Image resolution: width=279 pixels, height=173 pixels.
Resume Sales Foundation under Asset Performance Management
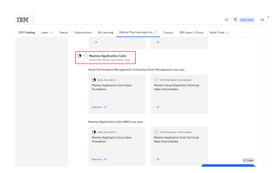click(x=97, y=107)
